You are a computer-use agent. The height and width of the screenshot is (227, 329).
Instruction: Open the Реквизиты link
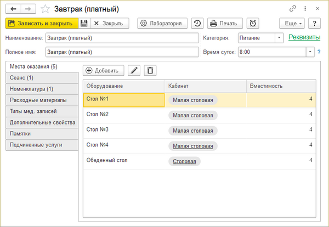304,37
